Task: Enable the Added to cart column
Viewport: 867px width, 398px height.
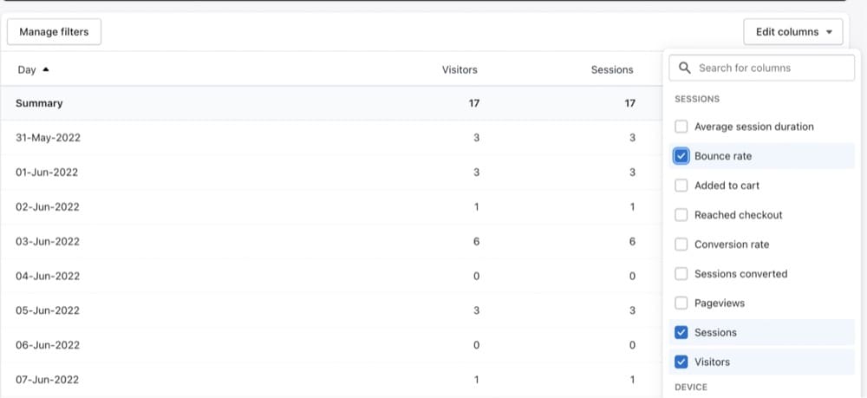Action: [x=681, y=186]
